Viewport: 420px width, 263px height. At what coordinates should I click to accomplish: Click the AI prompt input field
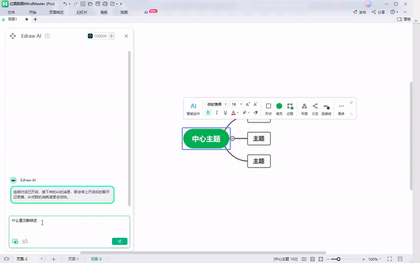pyautogui.click(x=69, y=227)
